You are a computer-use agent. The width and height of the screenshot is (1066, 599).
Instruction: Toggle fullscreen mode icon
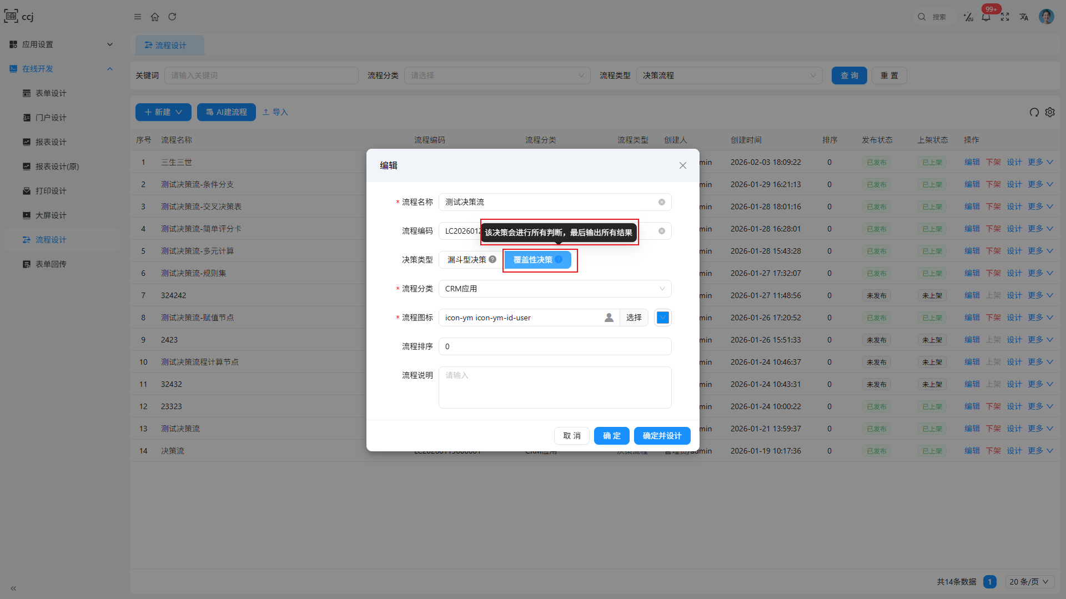pos(1005,17)
